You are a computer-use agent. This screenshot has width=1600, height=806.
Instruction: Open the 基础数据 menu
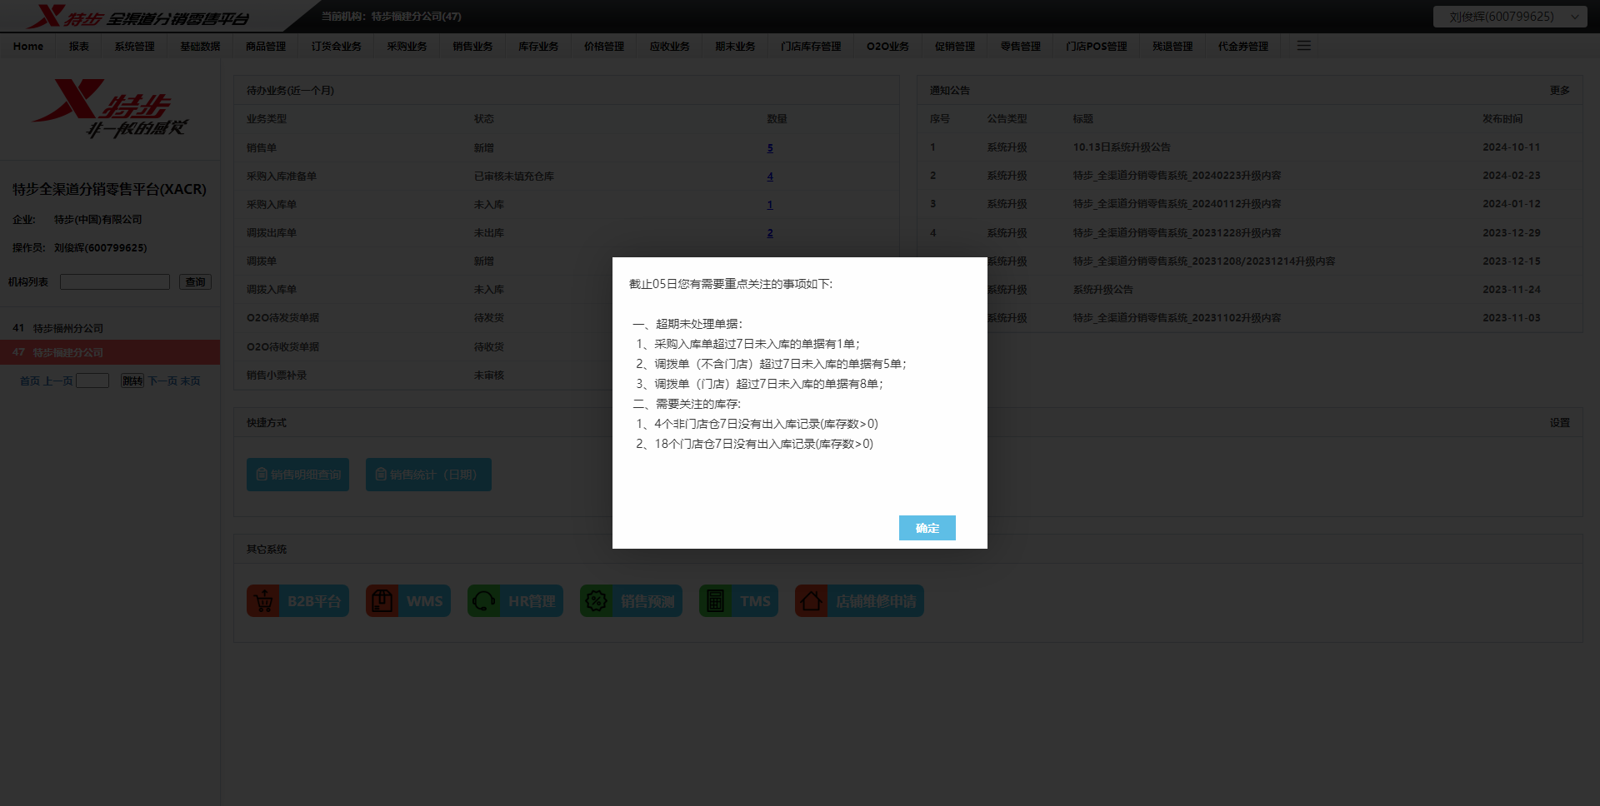200,47
